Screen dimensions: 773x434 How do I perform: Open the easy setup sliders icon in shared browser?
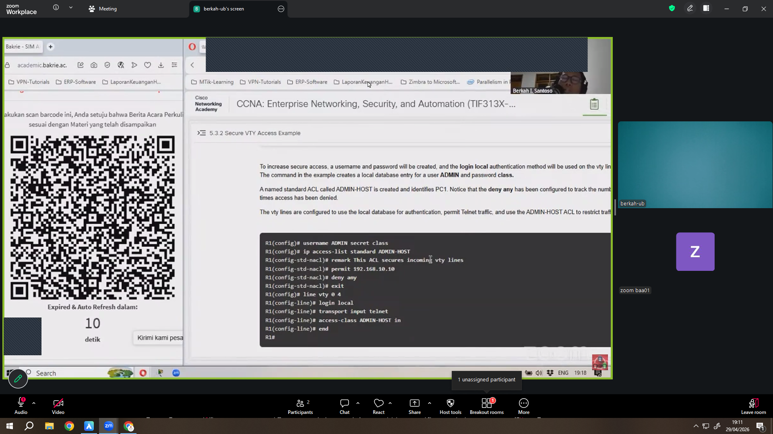pos(174,65)
